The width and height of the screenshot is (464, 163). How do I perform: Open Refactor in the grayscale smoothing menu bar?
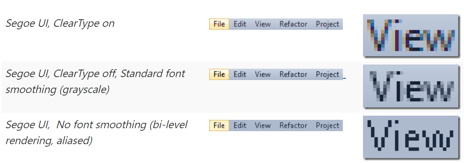tap(293, 74)
